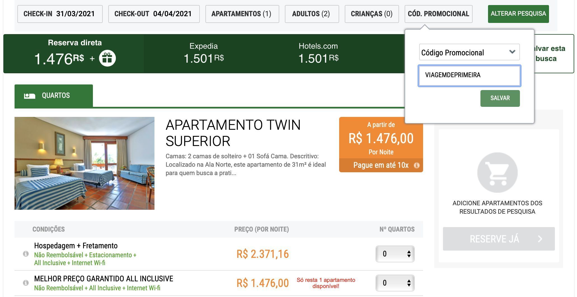Open the Código Promocional dropdown

coord(469,52)
